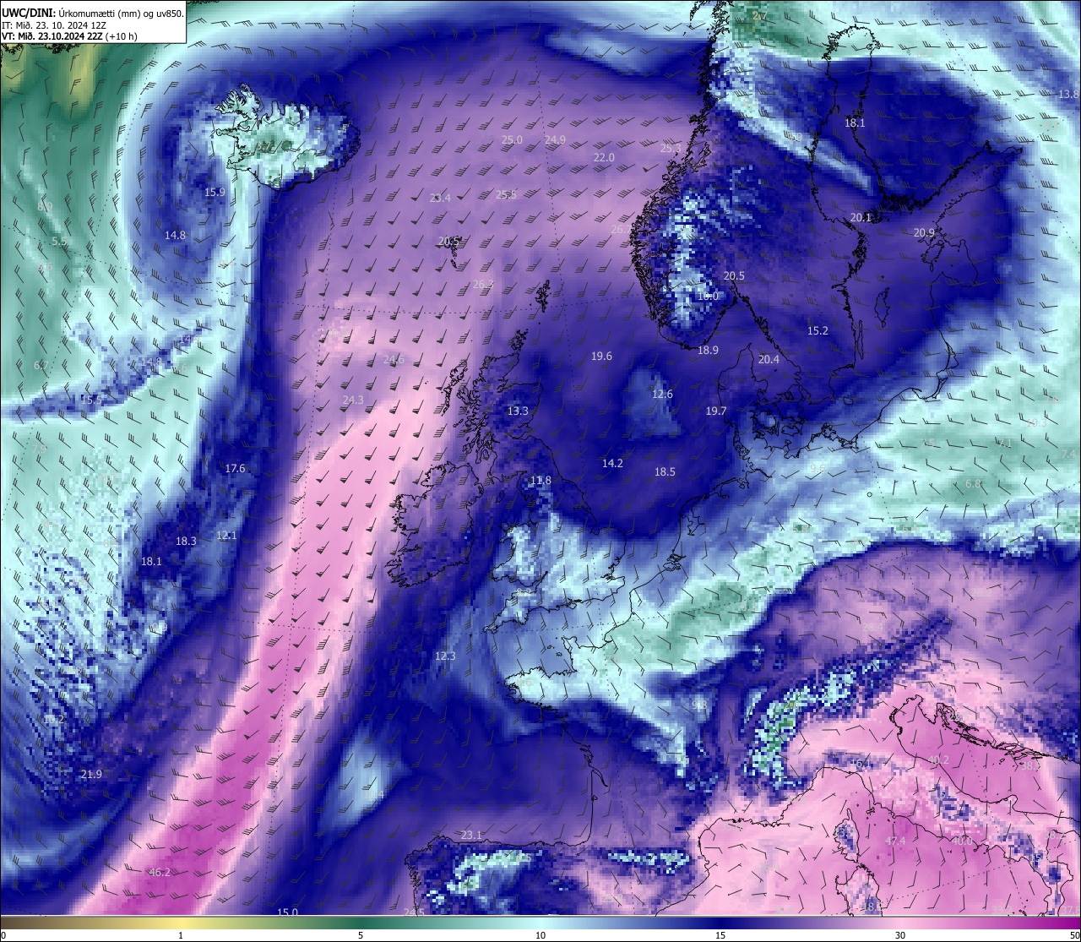1081x942 pixels.
Task: Click the 30 tick on the color scale
Action: pos(900,935)
